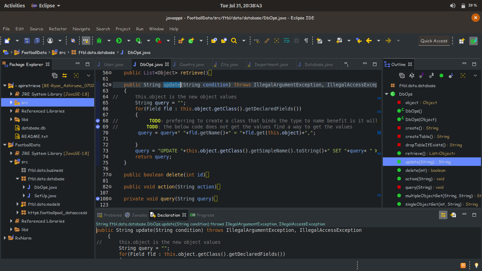Toggle Hide Fields in Outline view
The height and width of the screenshot is (271, 482).
click(x=422, y=76)
